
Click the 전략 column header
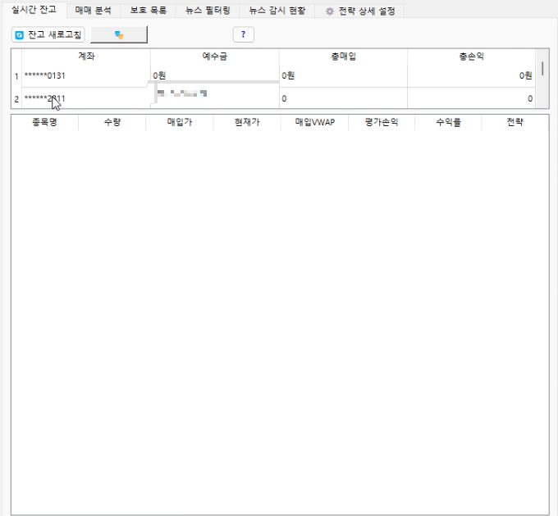[515, 122]
